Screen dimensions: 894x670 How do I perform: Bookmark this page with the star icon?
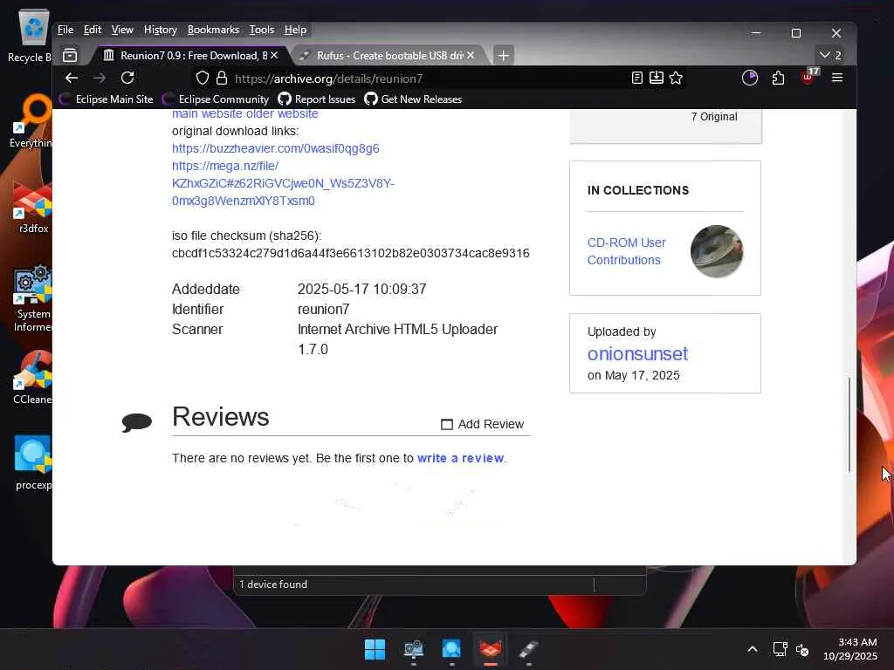pyautogui.click(x=677, y=78)
